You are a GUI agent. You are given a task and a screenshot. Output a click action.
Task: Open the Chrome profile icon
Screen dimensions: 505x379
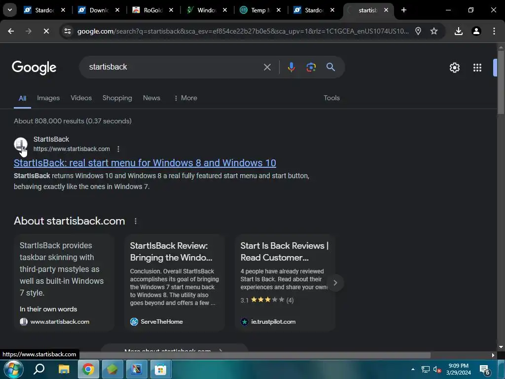click(x=476, y=31)
